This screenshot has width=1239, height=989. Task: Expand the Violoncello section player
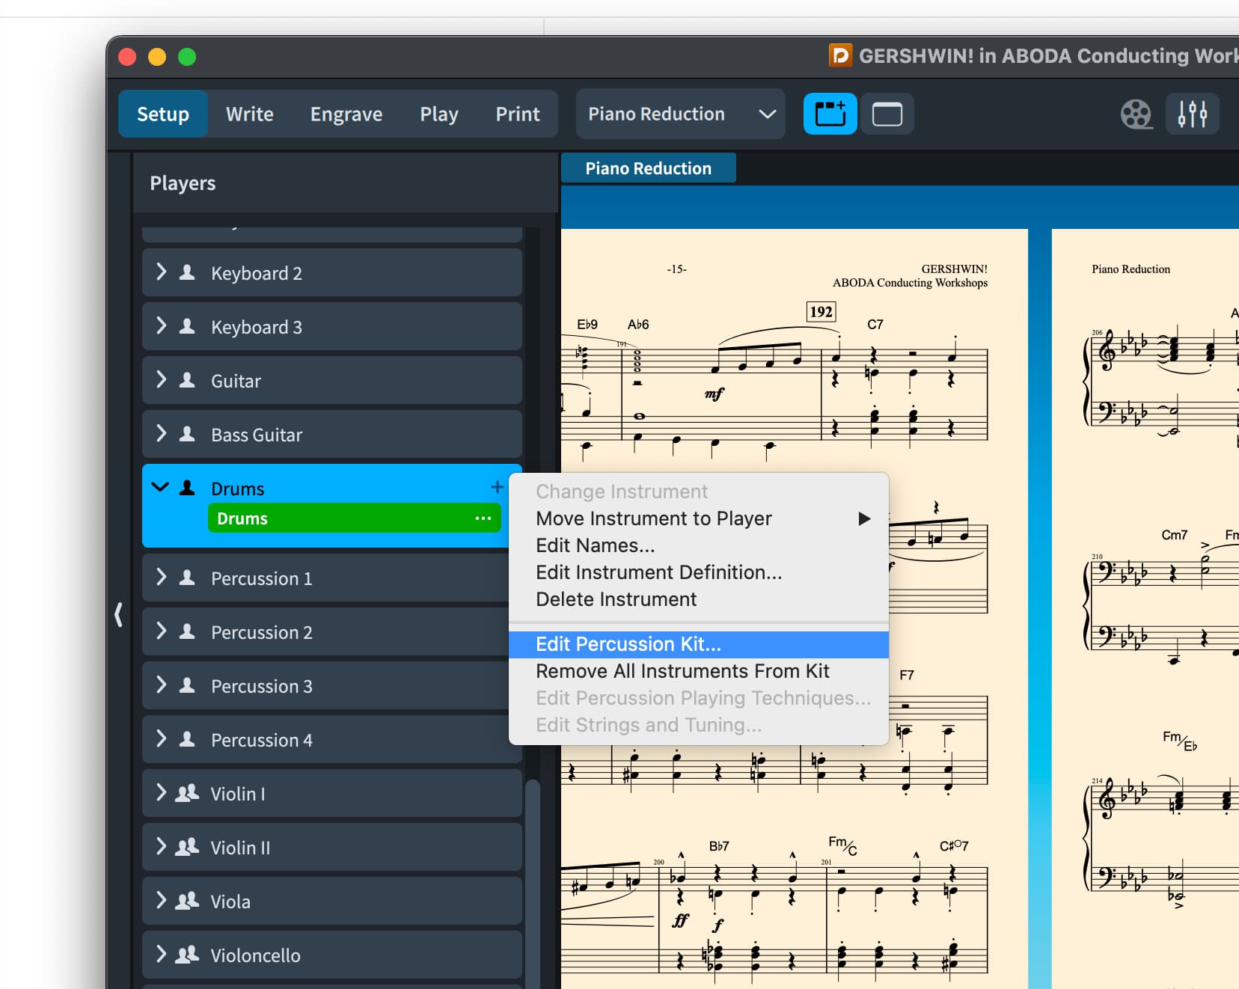pyautogui.click(x=161, y=955)
